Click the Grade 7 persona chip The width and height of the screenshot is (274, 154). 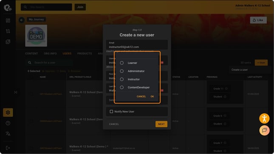[x=219, y=143]
